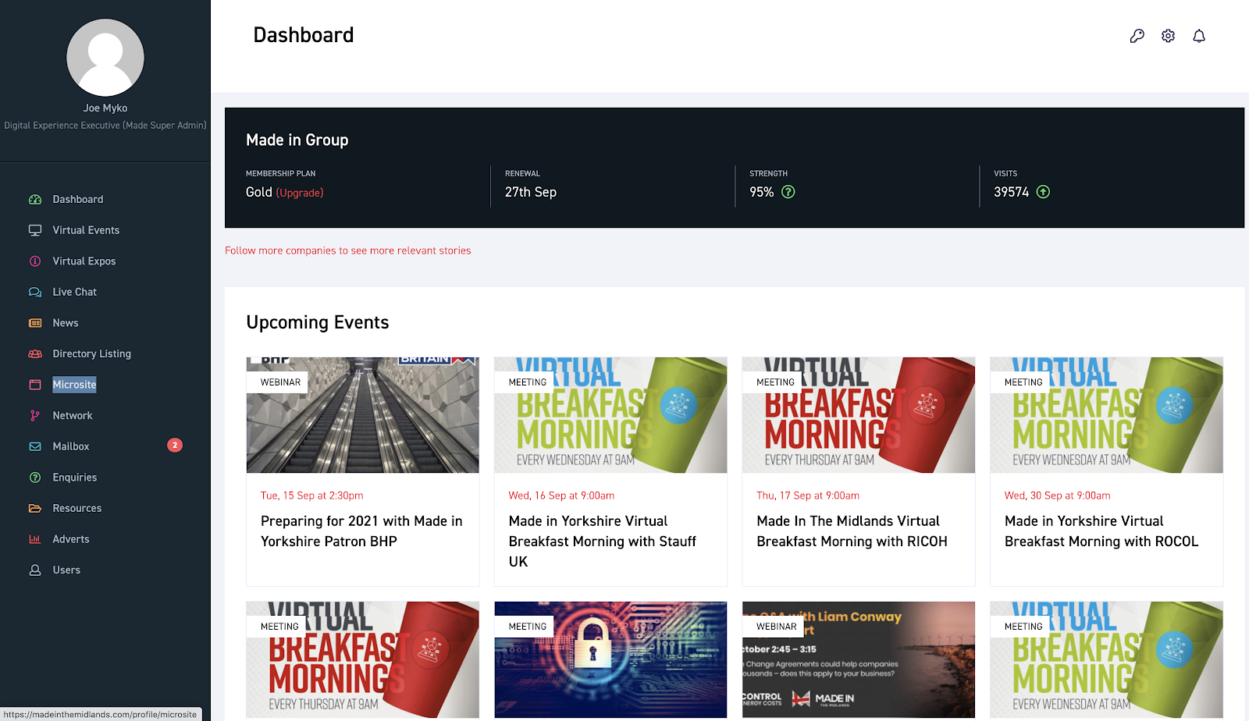Open Directory Listing page
Screen dimensions: 1249x721
(92, 354)
